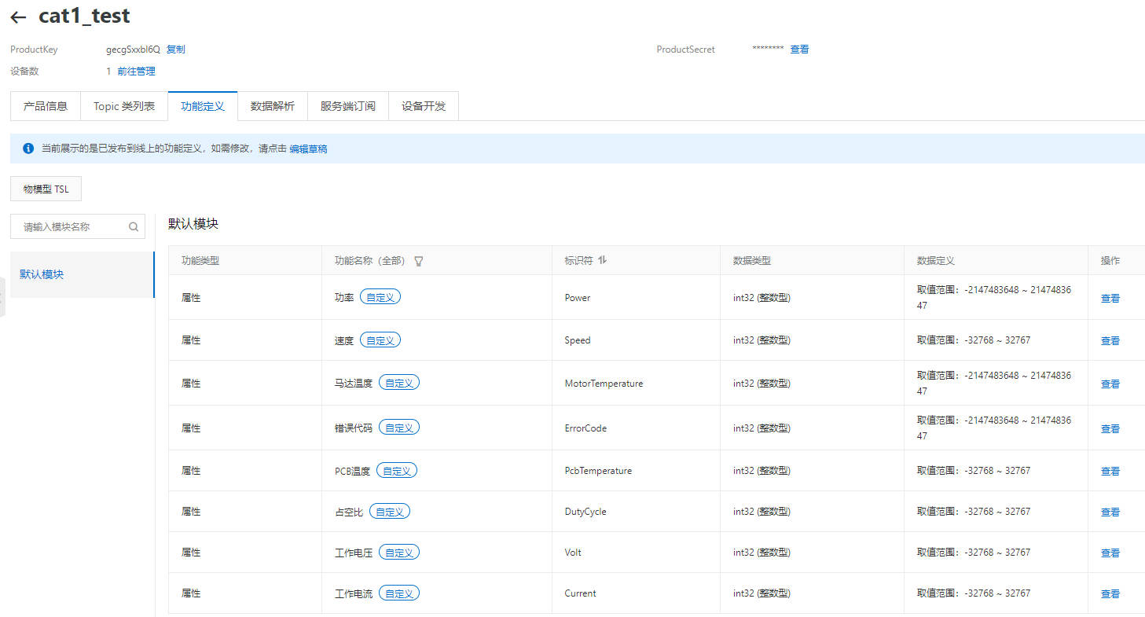Sort by 标识符 using the sort arrows
Screen dimensions: 1145x617
coord(603,260)
